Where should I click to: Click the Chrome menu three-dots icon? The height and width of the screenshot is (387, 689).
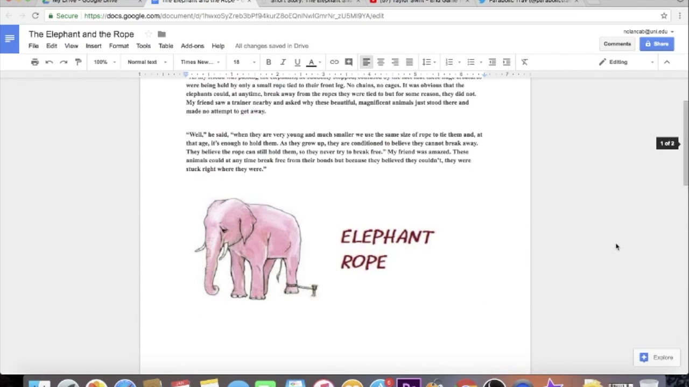click(x=681, y=16)
